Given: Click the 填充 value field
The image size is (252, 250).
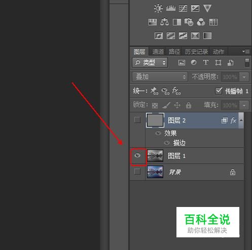Looking at the screenshot, I should click(230, 105).
